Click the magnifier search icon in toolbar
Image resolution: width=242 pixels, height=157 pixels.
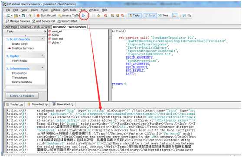(x=30, y=16)
